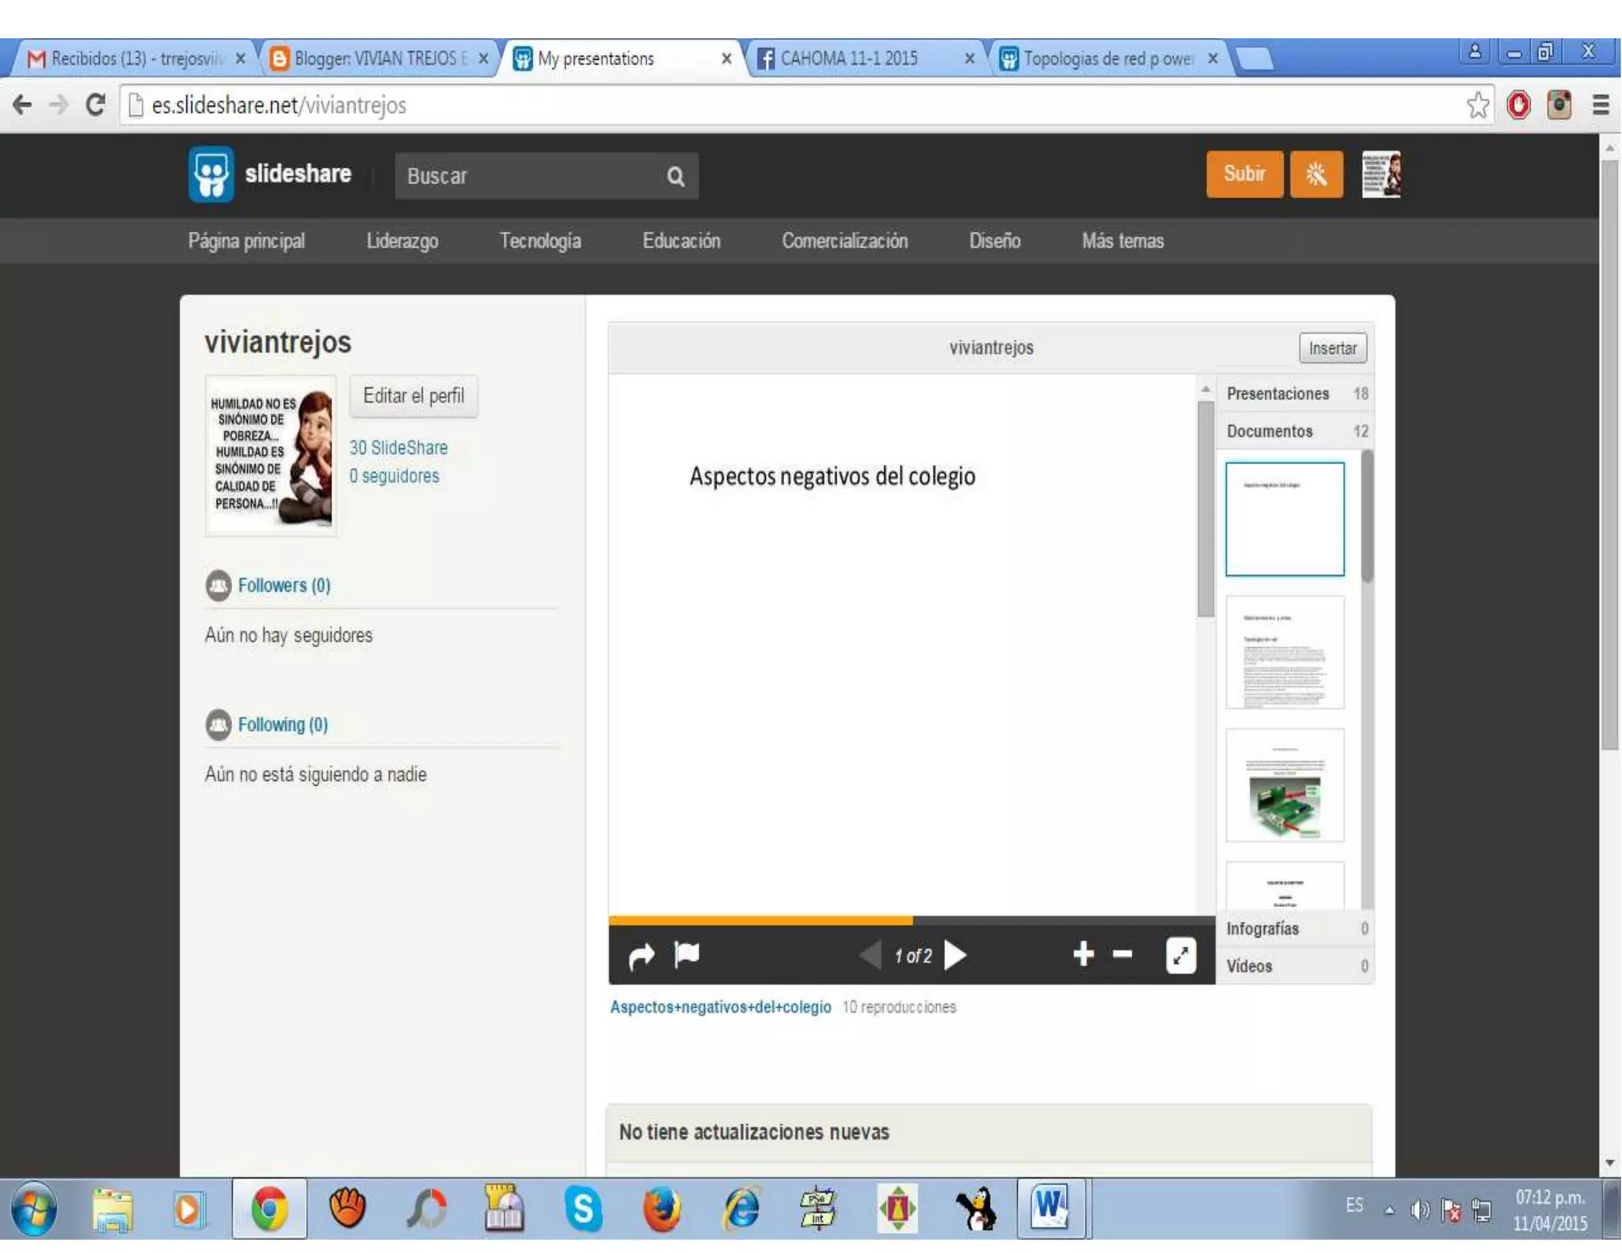This screenshot has width=1622, height=1253.
Task: Click the flag report icon in player
Action: click(x=686, y=954)
